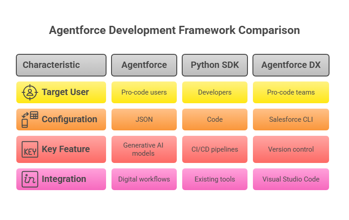The height and width of the screenshot is (220, 349).
Task: Click the 'Agentforce Development Framework Comparison' title
Action: 174,30
